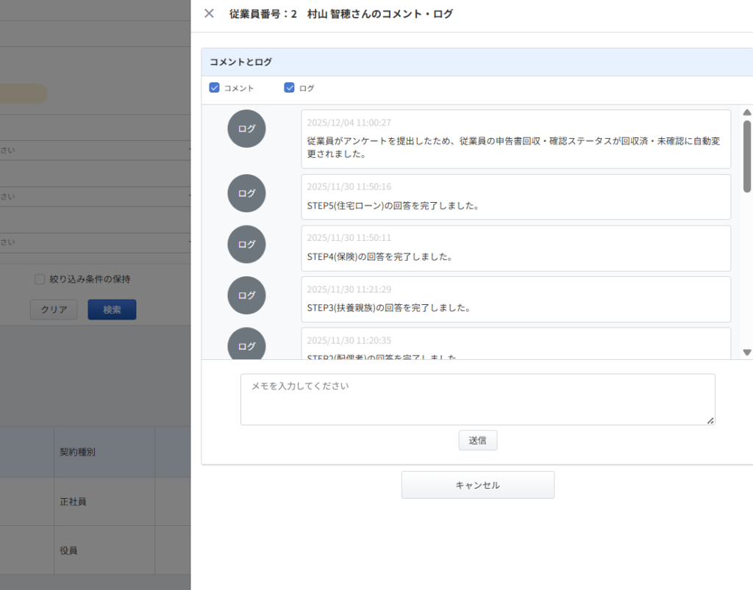The height and width of the screenshot is (590, 753).
Task: Close the comment and log panel with X
Action: point(209,13)
